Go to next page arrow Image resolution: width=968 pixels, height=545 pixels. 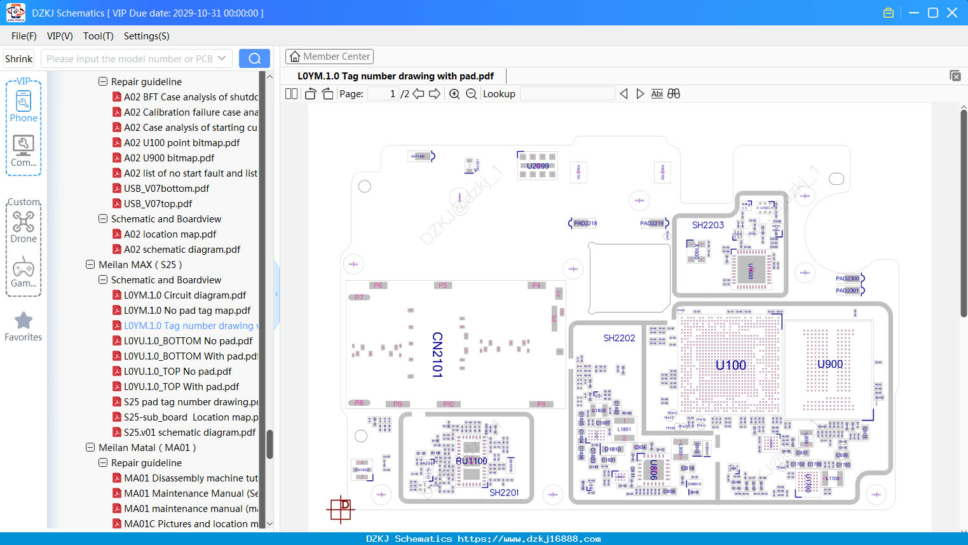[435, 94]
